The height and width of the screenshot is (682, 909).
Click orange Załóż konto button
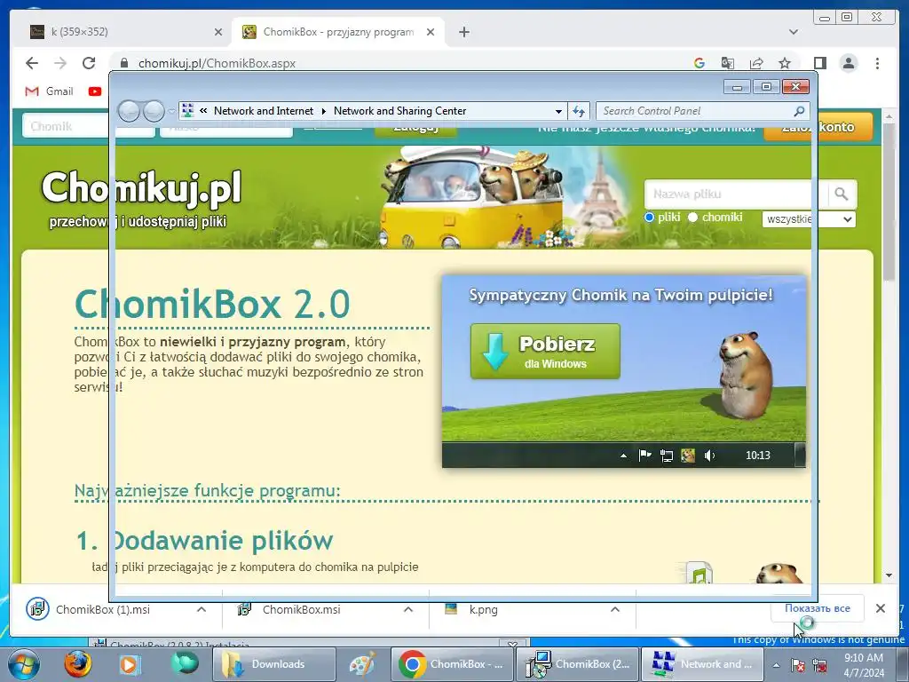(x=818, y=126)
